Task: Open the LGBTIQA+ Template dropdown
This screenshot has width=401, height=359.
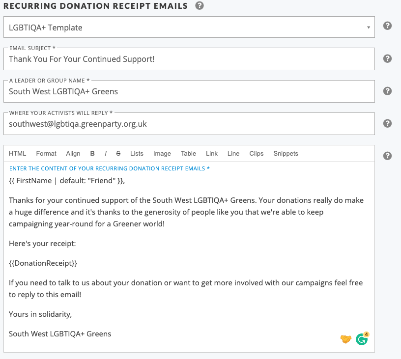Action: point(189,27)
